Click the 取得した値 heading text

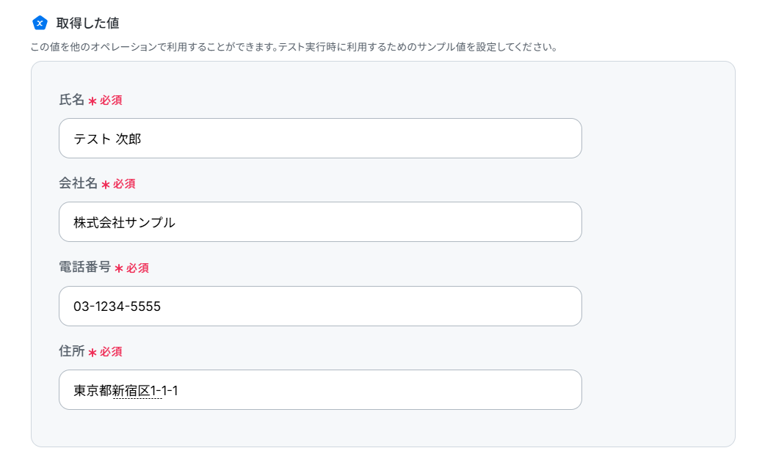88,23
